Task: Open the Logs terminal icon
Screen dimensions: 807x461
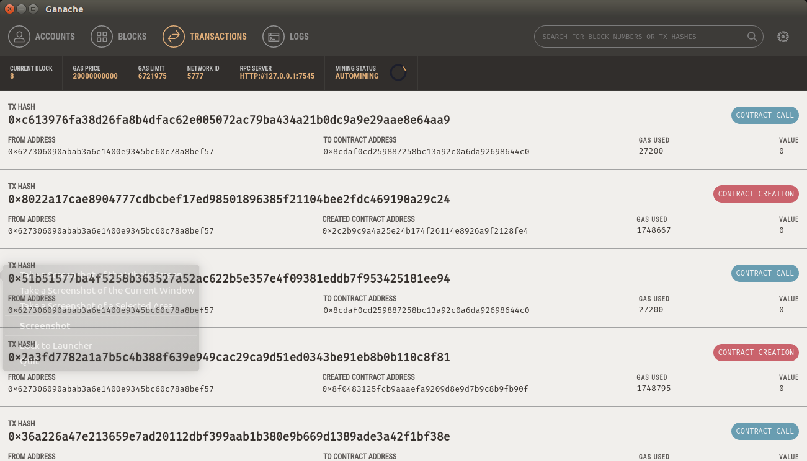Action: [x=274, y=37]
